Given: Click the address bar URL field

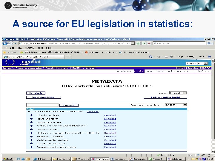Looking at the screenshot, I should click(x=75, y=43).
